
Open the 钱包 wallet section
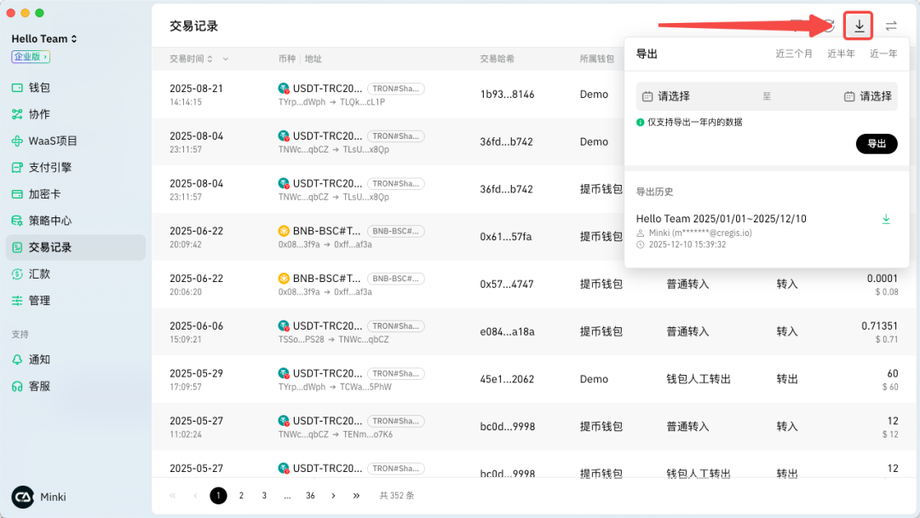39,87
